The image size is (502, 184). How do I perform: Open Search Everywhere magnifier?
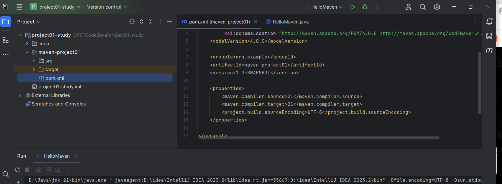(x=423, y=7)
